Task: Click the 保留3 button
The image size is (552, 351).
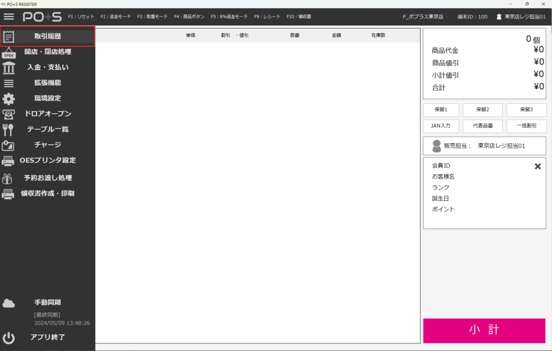Action: pyautogui.click(x=526, y=110)
